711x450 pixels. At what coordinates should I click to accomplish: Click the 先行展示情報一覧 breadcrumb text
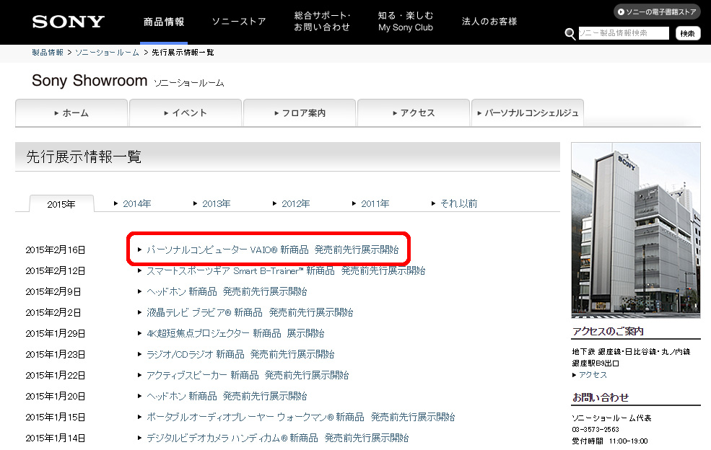tap(183, 53)
